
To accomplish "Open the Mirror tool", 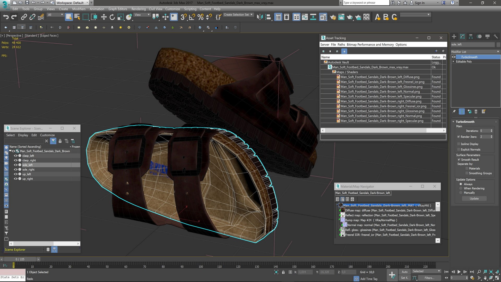I will point(260,17).
